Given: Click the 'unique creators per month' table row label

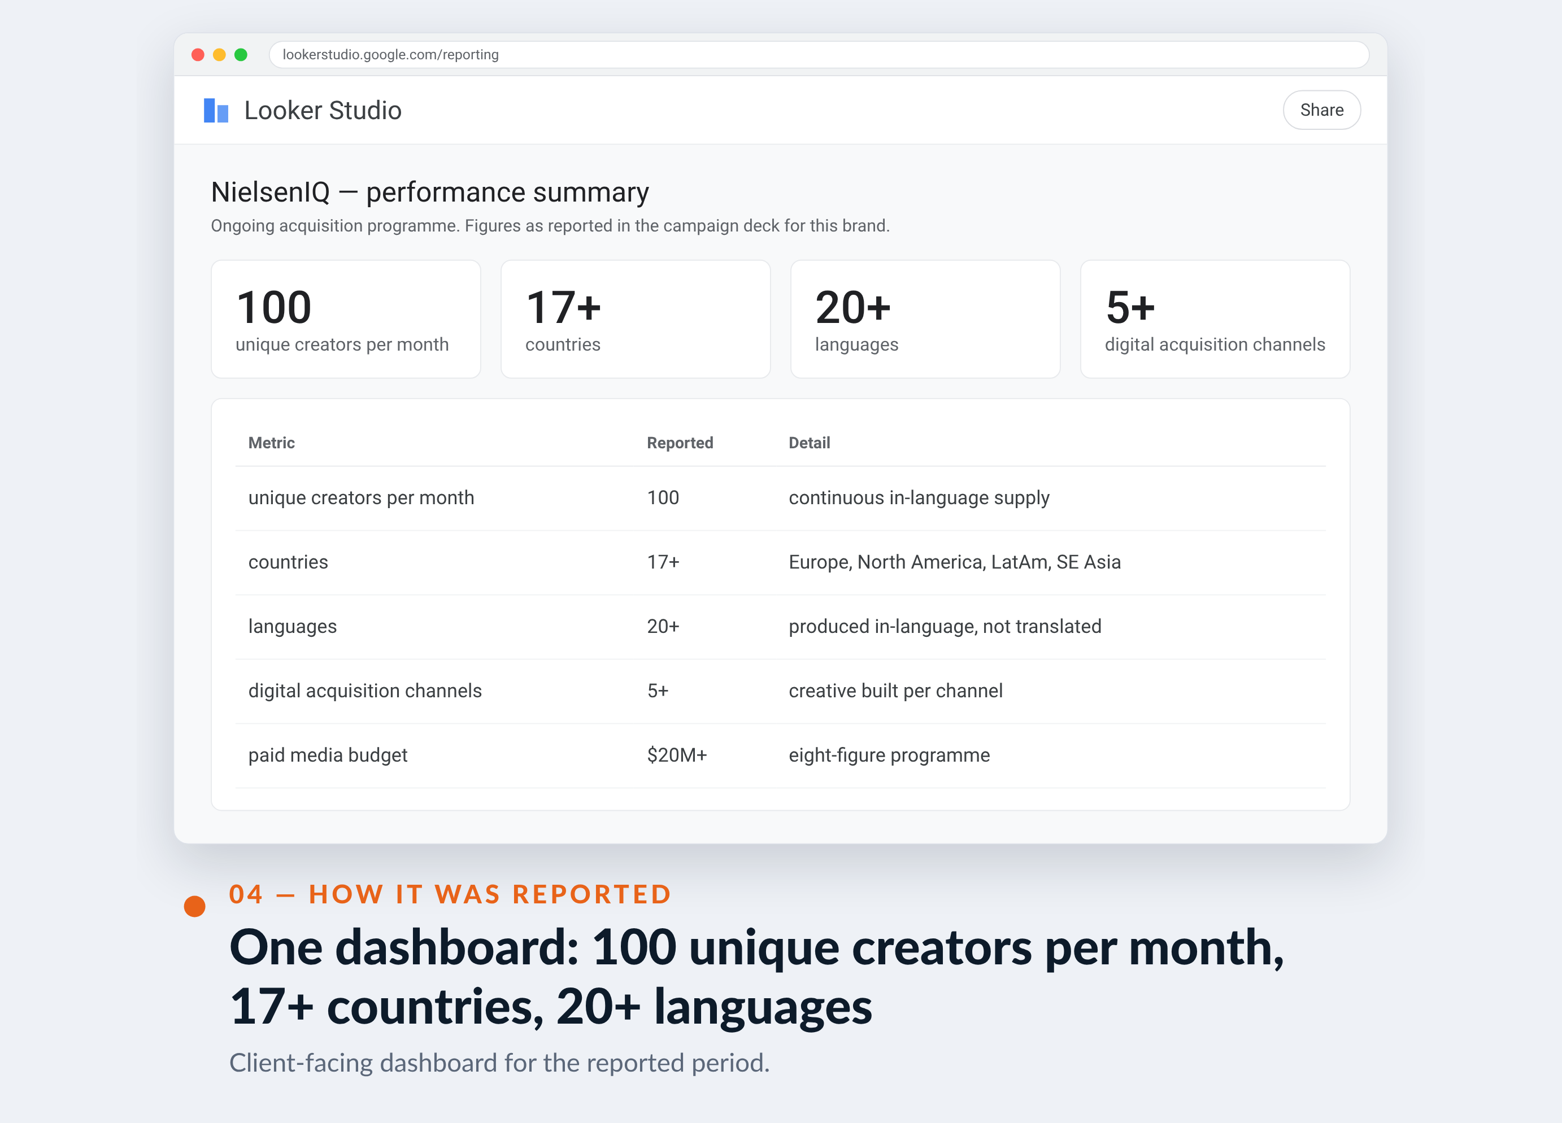Looking at the screenshot, I should pos(361,498).
